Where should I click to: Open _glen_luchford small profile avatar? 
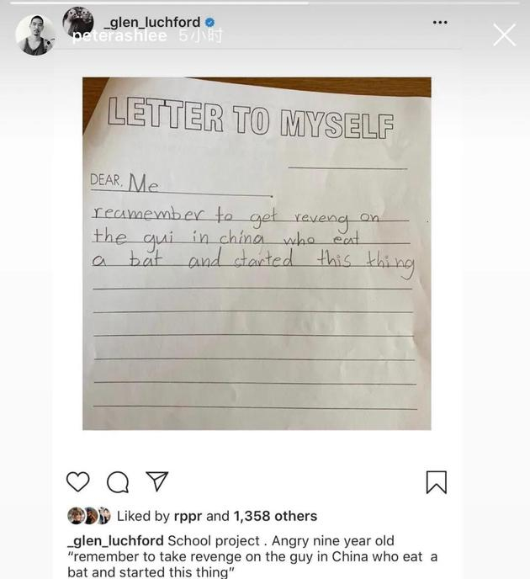coord(78,22)
